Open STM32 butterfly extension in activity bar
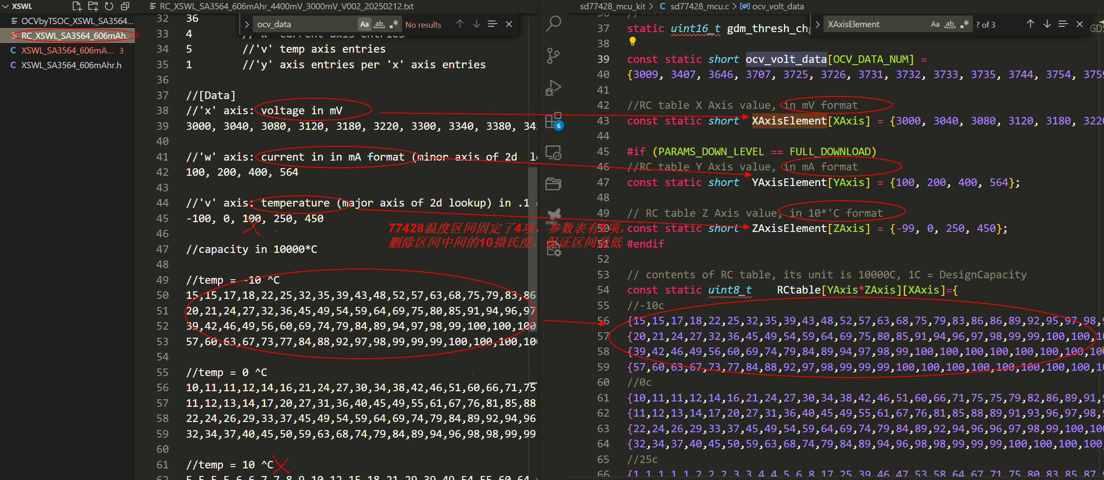The image size is (1104, 480). point(553,215)
